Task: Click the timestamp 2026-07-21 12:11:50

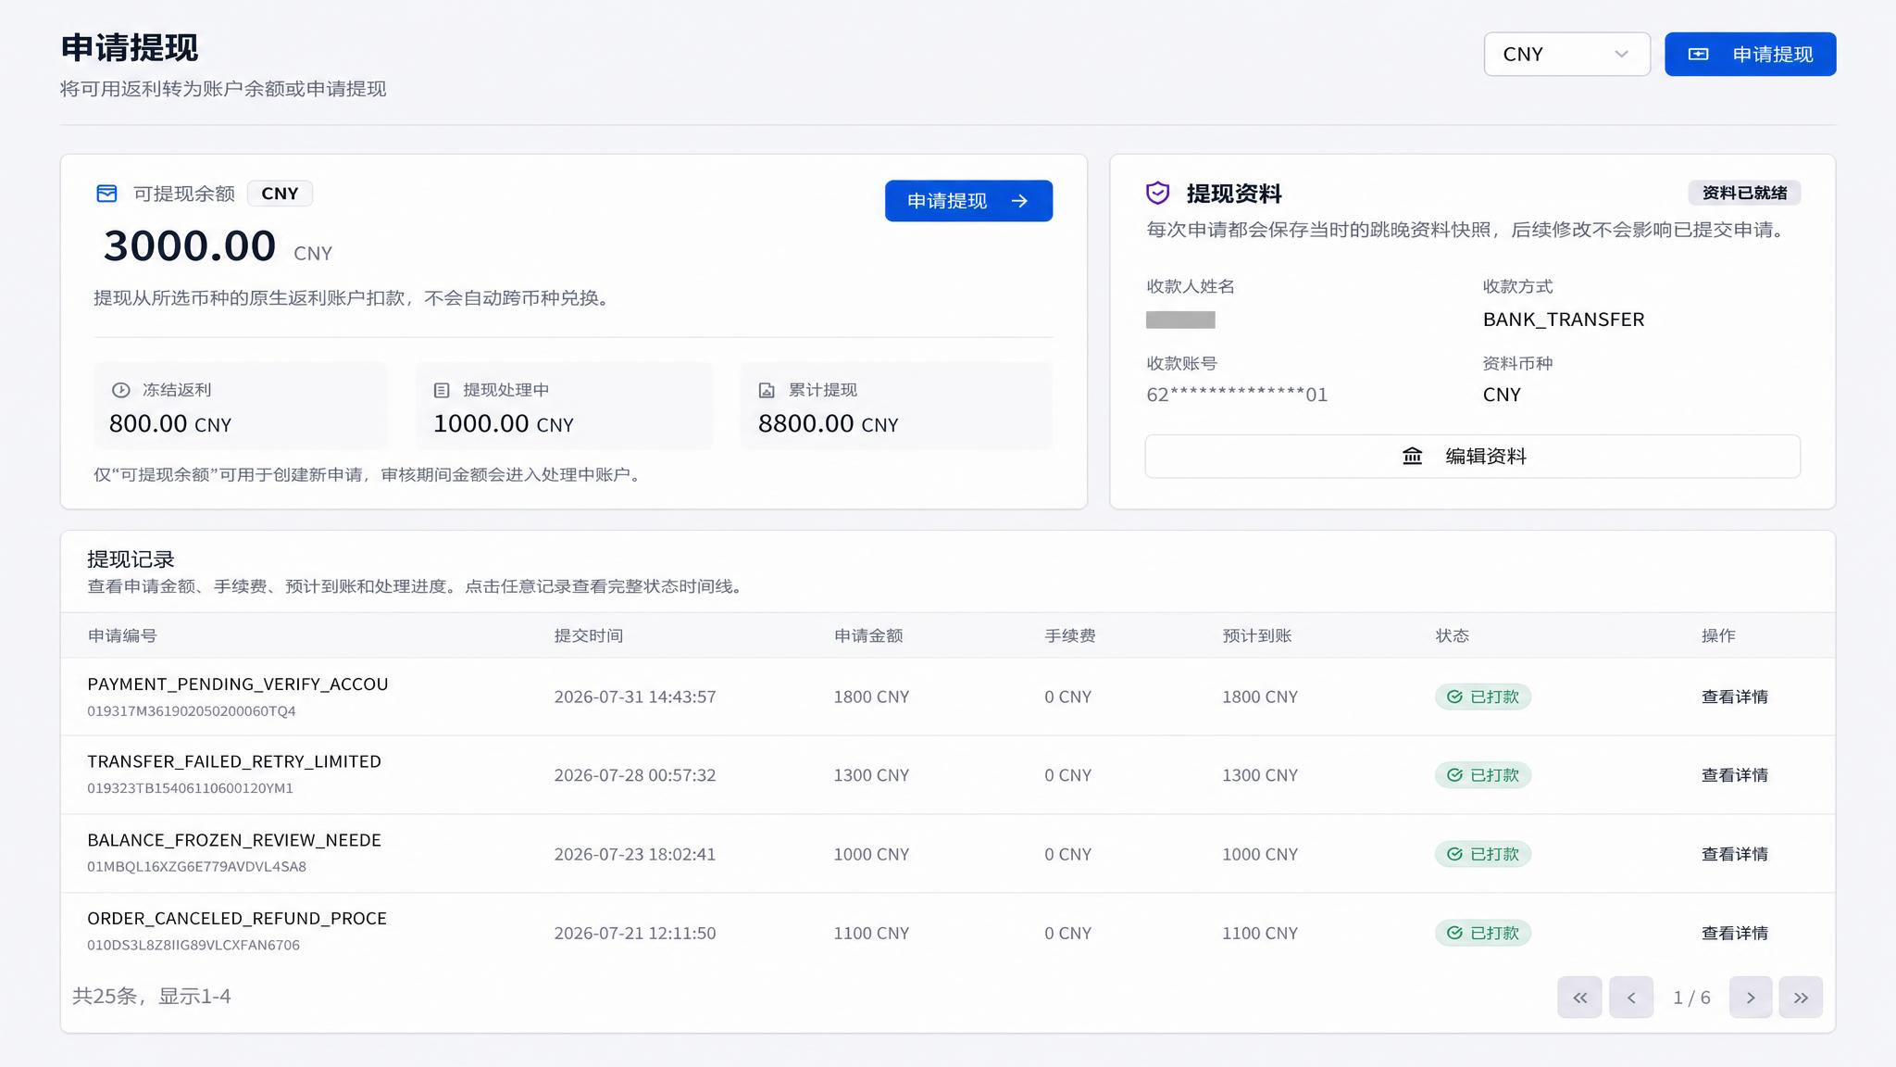Action: click(x=635, y=933)
